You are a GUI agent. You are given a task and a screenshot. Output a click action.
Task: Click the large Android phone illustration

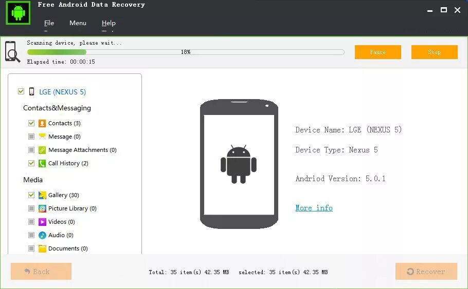coord(239,164)
